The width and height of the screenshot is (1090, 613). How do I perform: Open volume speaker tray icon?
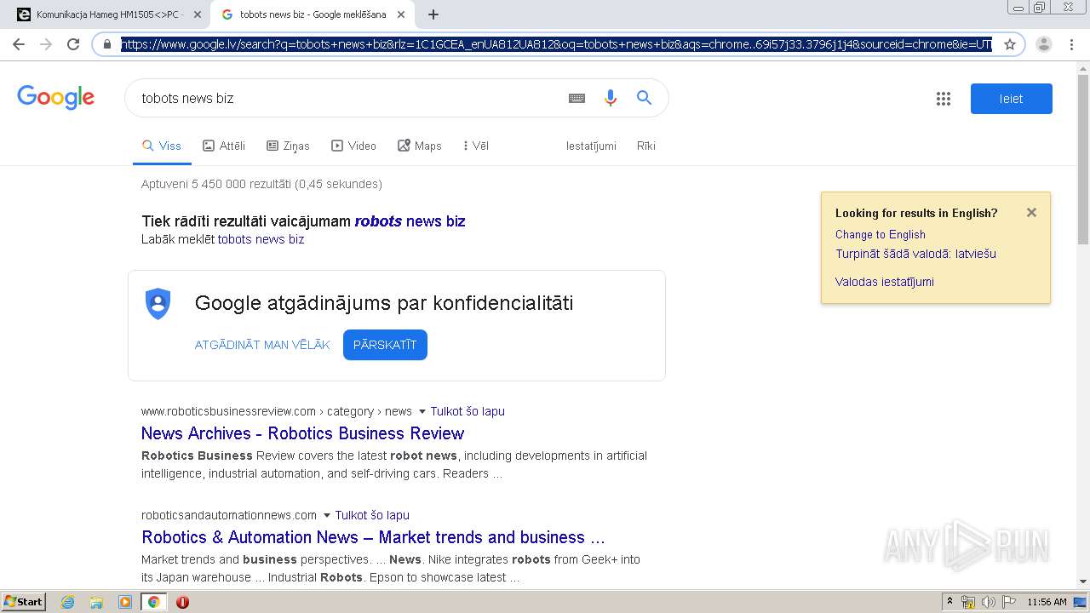pos(988,602)
